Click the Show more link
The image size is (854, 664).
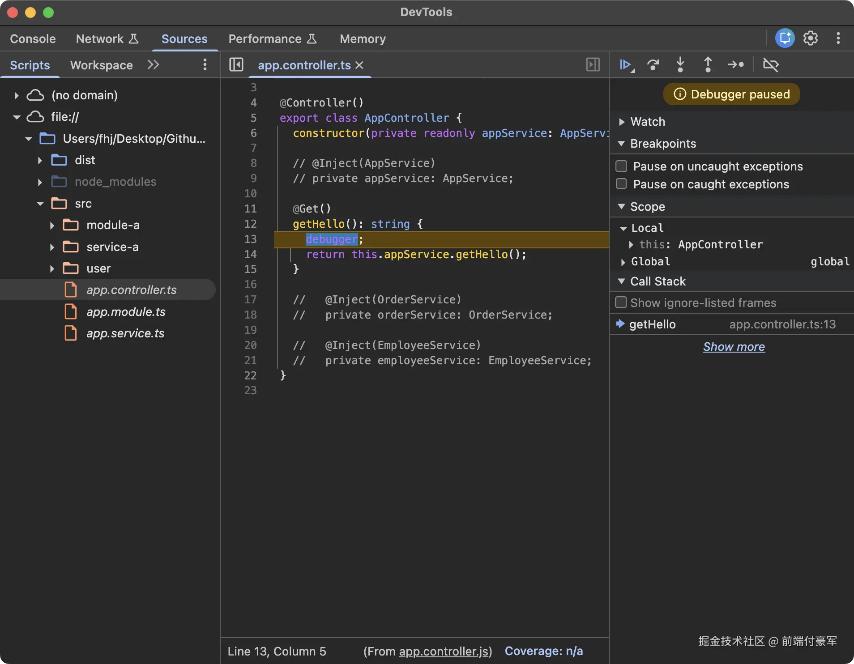(734, 347)
